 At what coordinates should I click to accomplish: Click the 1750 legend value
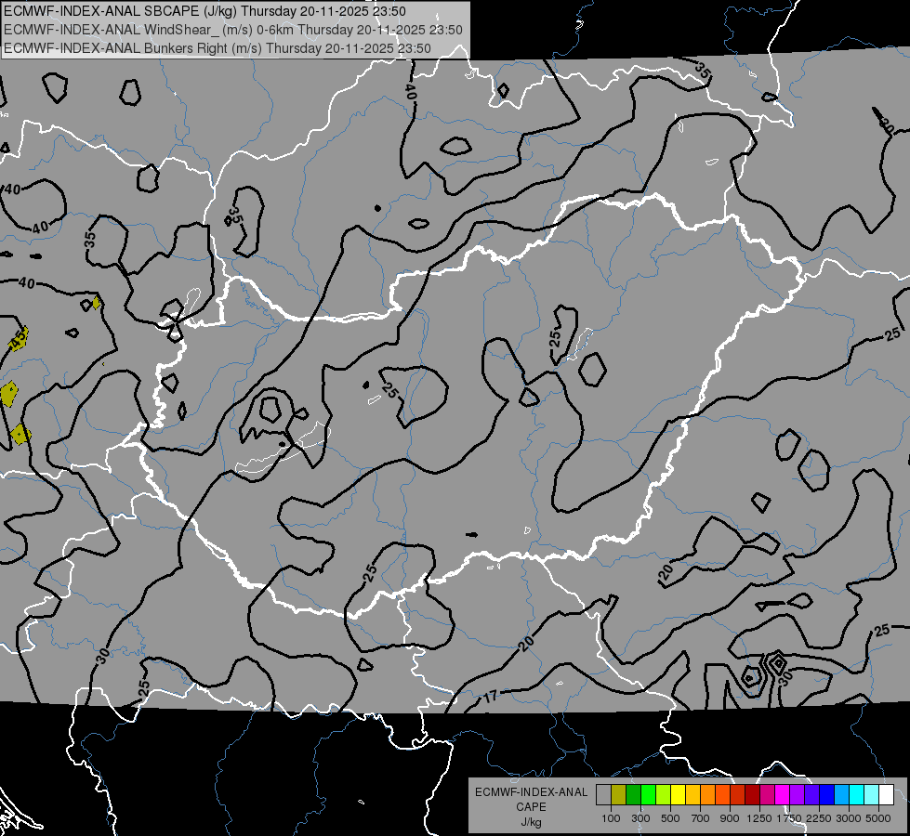point(789,818)
